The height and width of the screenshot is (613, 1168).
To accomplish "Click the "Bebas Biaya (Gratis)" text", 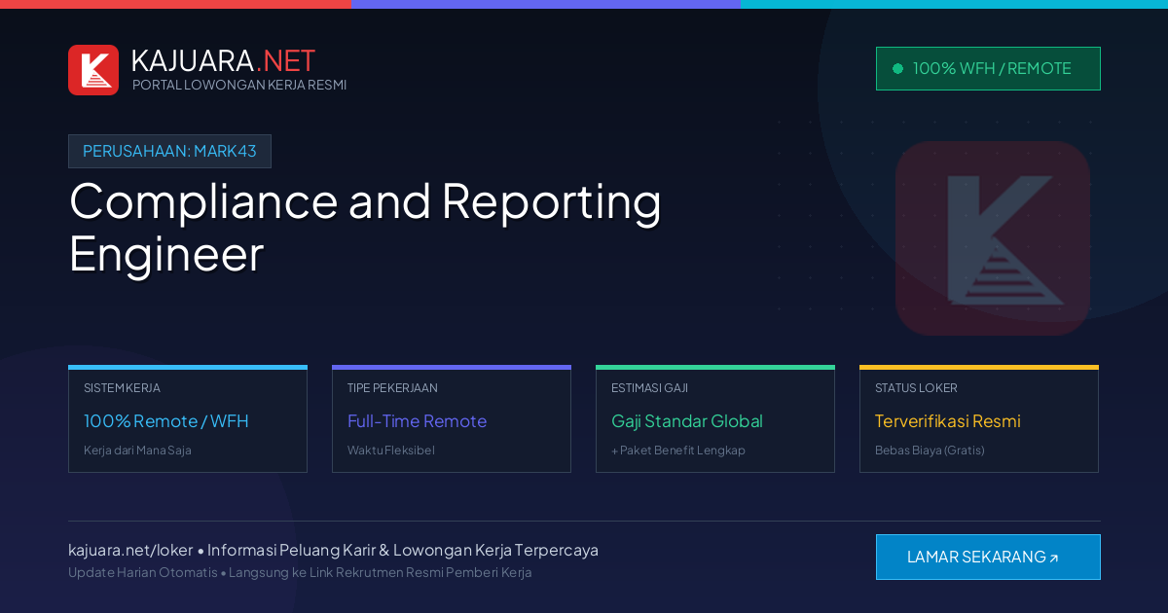I will point(930,451).
